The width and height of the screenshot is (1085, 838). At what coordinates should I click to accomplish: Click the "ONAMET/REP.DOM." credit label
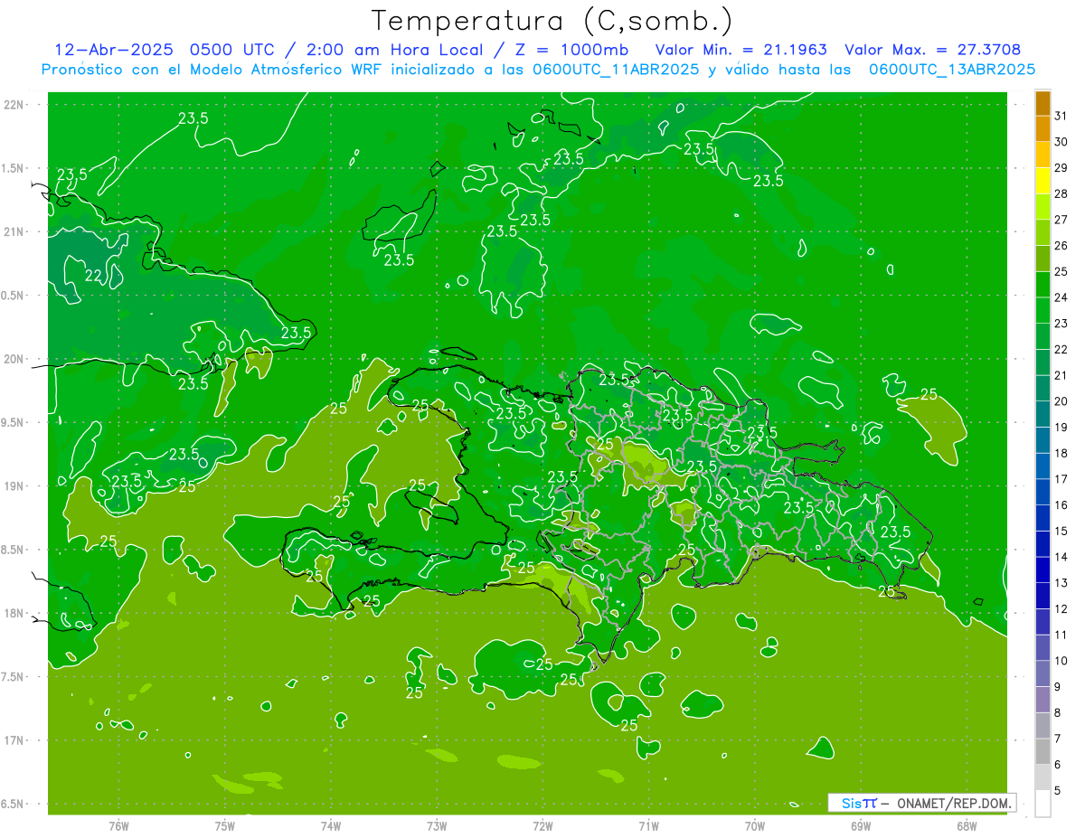(955, 803)
